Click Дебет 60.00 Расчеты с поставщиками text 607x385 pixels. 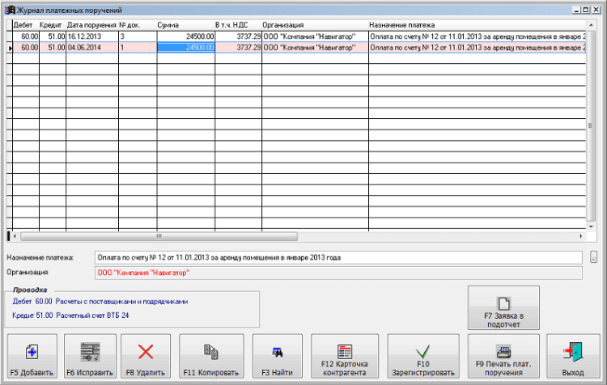pos(100,302)
